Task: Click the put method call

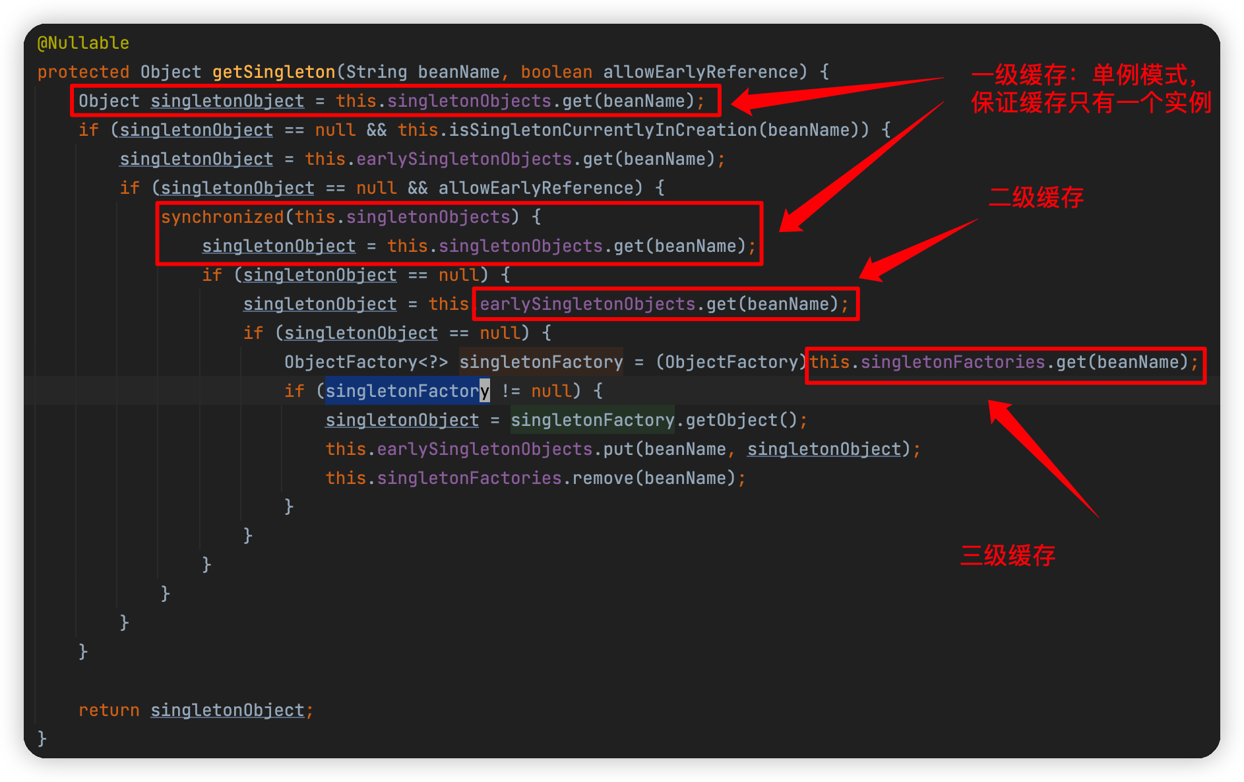Action: click(618, 449)
